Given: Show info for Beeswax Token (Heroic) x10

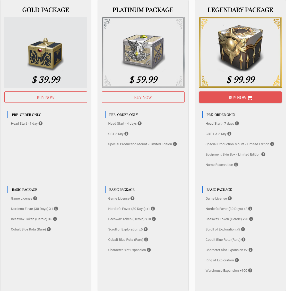Looking at the screenshot, I should [x=154, y=219].
